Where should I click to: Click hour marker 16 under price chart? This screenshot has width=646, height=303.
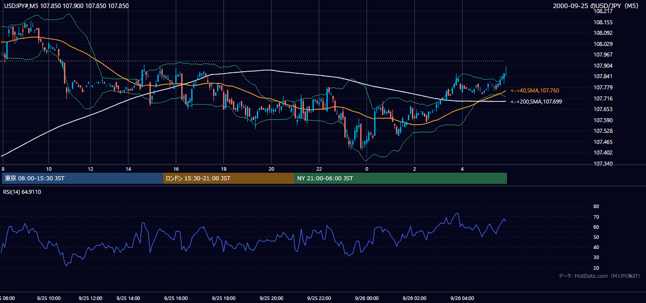(176, 169)
